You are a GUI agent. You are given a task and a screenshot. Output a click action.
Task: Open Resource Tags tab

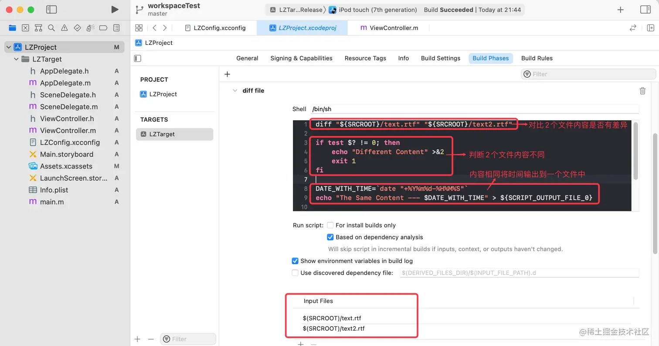click(365, 58)
